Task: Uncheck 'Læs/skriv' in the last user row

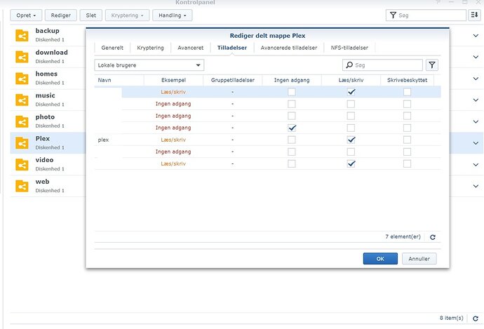Action: click(x=351, y=163)
